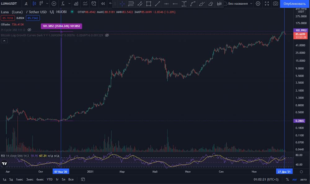Viewport: 310px width, 184px height.
Task: Select the eraser drawing tool
Action: pos(211,4)
